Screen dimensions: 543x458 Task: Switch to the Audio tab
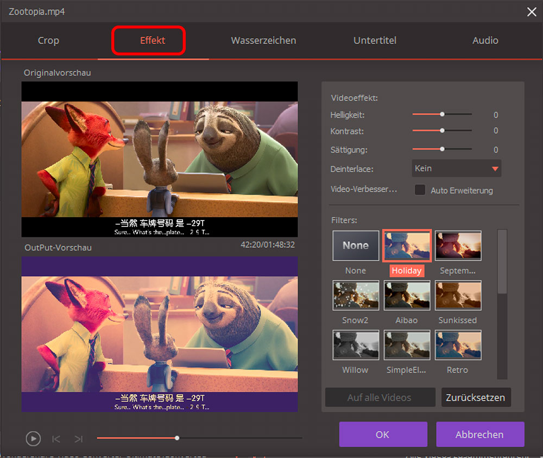coord(485,41)
